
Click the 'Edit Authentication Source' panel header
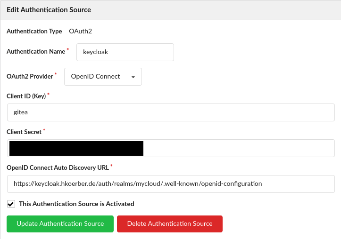click(49, 9)
